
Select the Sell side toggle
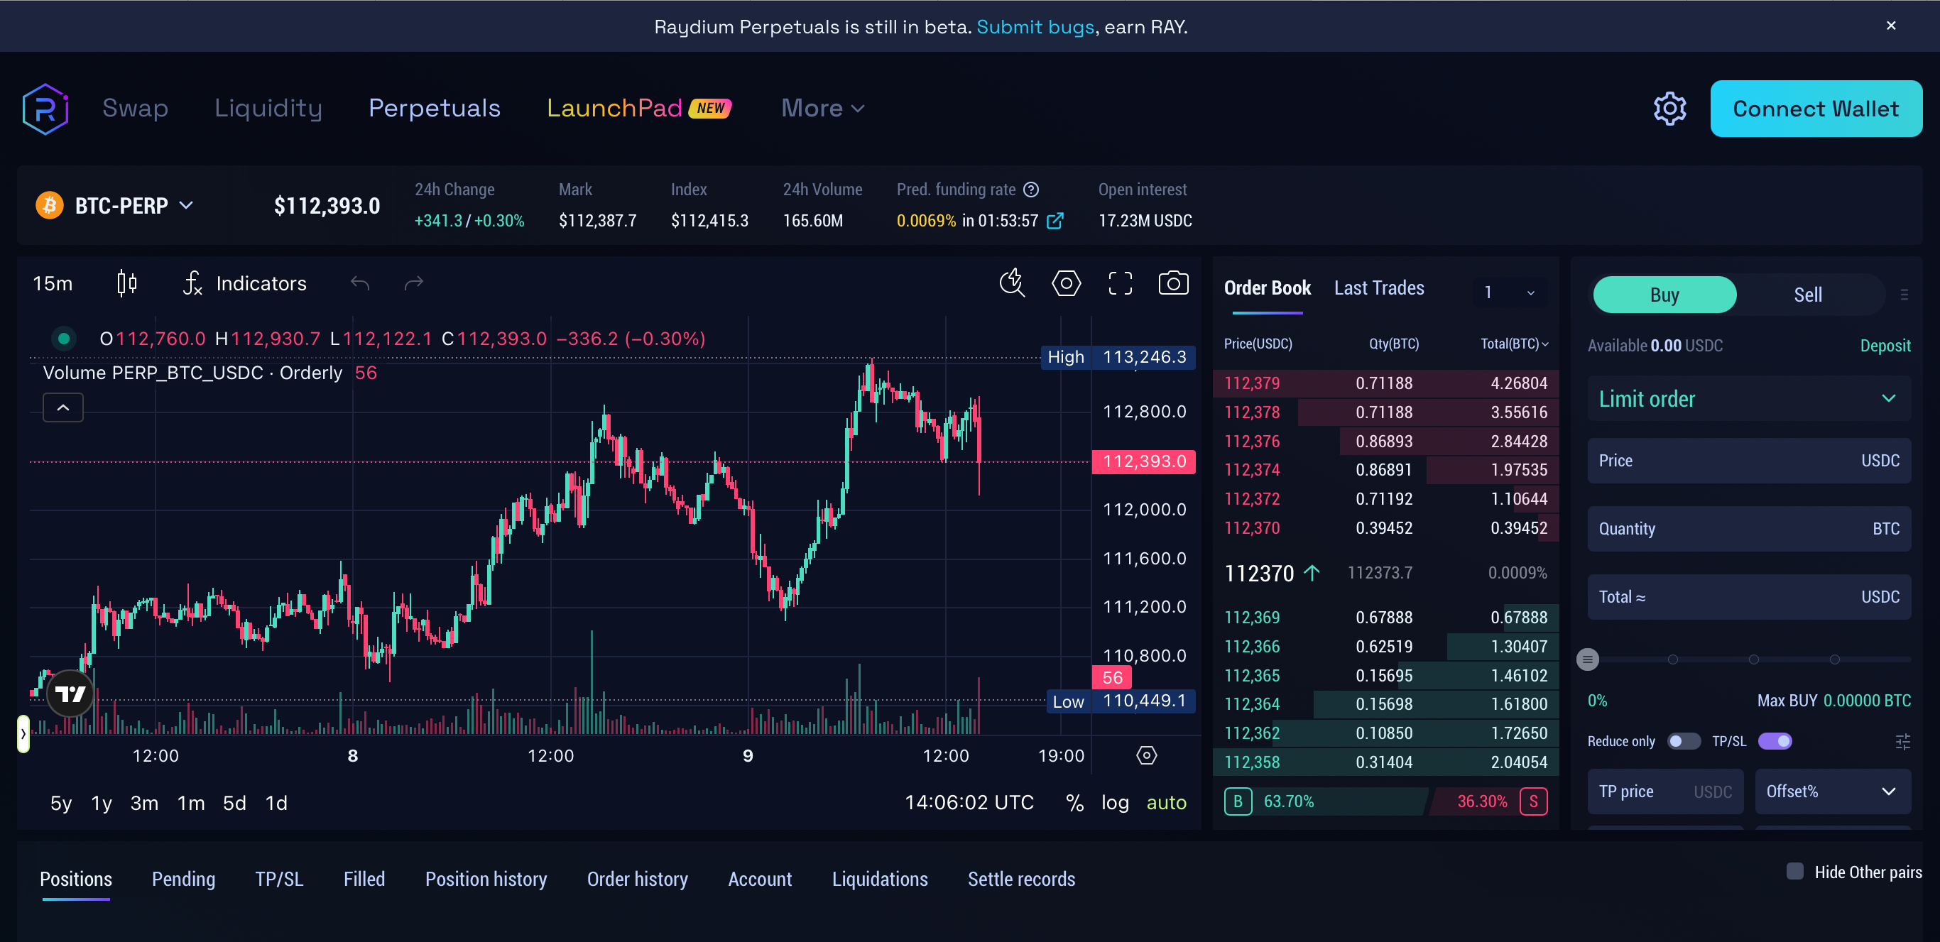tap(1807, 295)
